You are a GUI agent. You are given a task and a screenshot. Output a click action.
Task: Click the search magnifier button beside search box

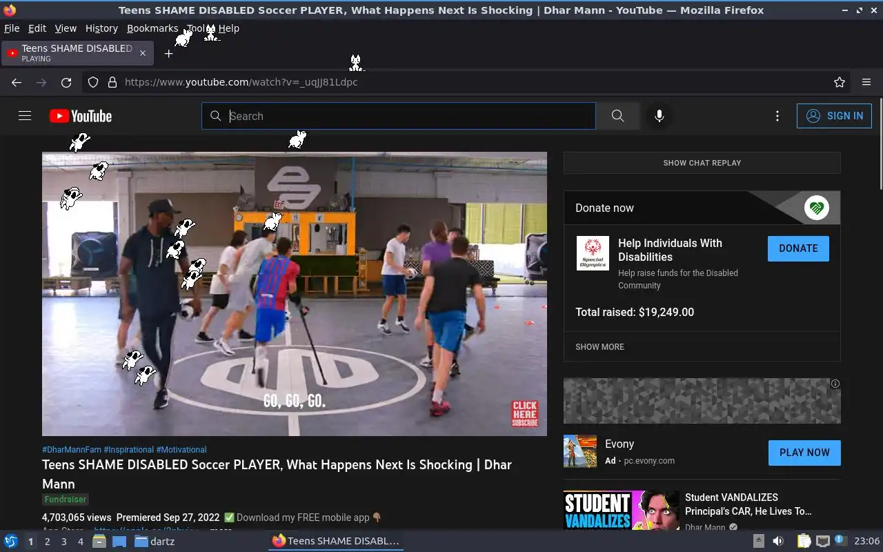click(617, 116)
